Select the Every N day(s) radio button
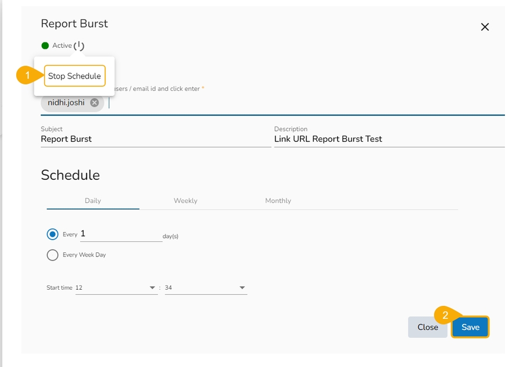 (x=52, y=234)
